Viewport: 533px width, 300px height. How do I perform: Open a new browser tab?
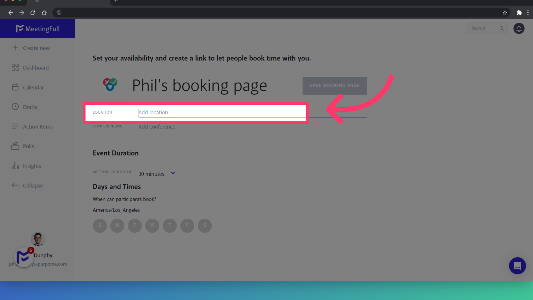[116, 1]
